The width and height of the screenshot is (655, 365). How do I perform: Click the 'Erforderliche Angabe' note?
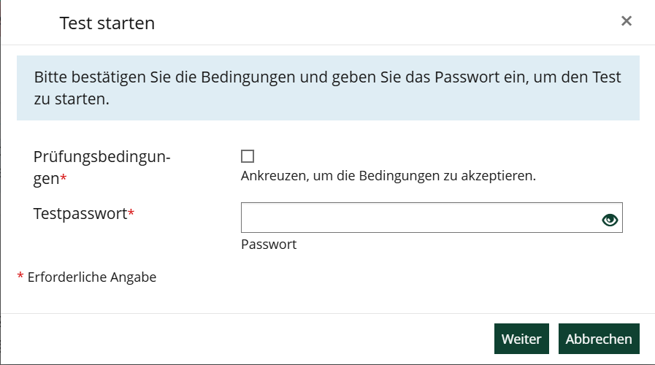tap(92, 277)
